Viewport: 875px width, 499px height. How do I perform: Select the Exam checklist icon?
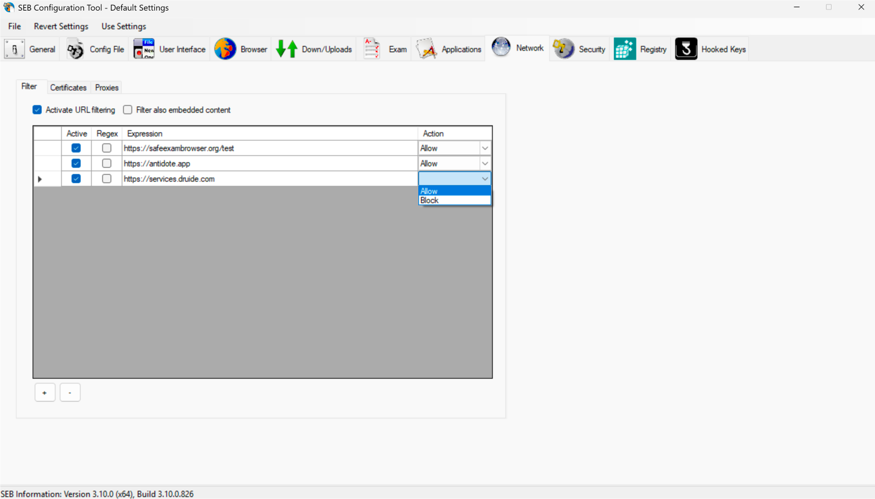[371, 49]
